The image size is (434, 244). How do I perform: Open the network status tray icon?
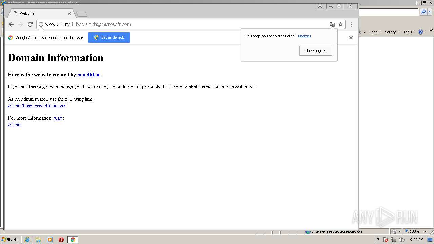pos(394,240)
